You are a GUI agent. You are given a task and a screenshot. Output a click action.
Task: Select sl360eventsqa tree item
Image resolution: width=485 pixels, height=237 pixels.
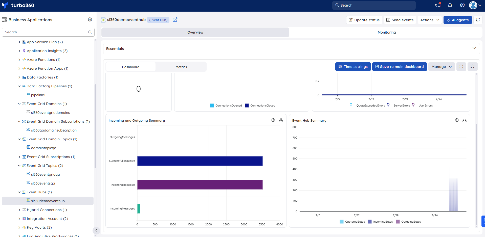tap(43, 183)
